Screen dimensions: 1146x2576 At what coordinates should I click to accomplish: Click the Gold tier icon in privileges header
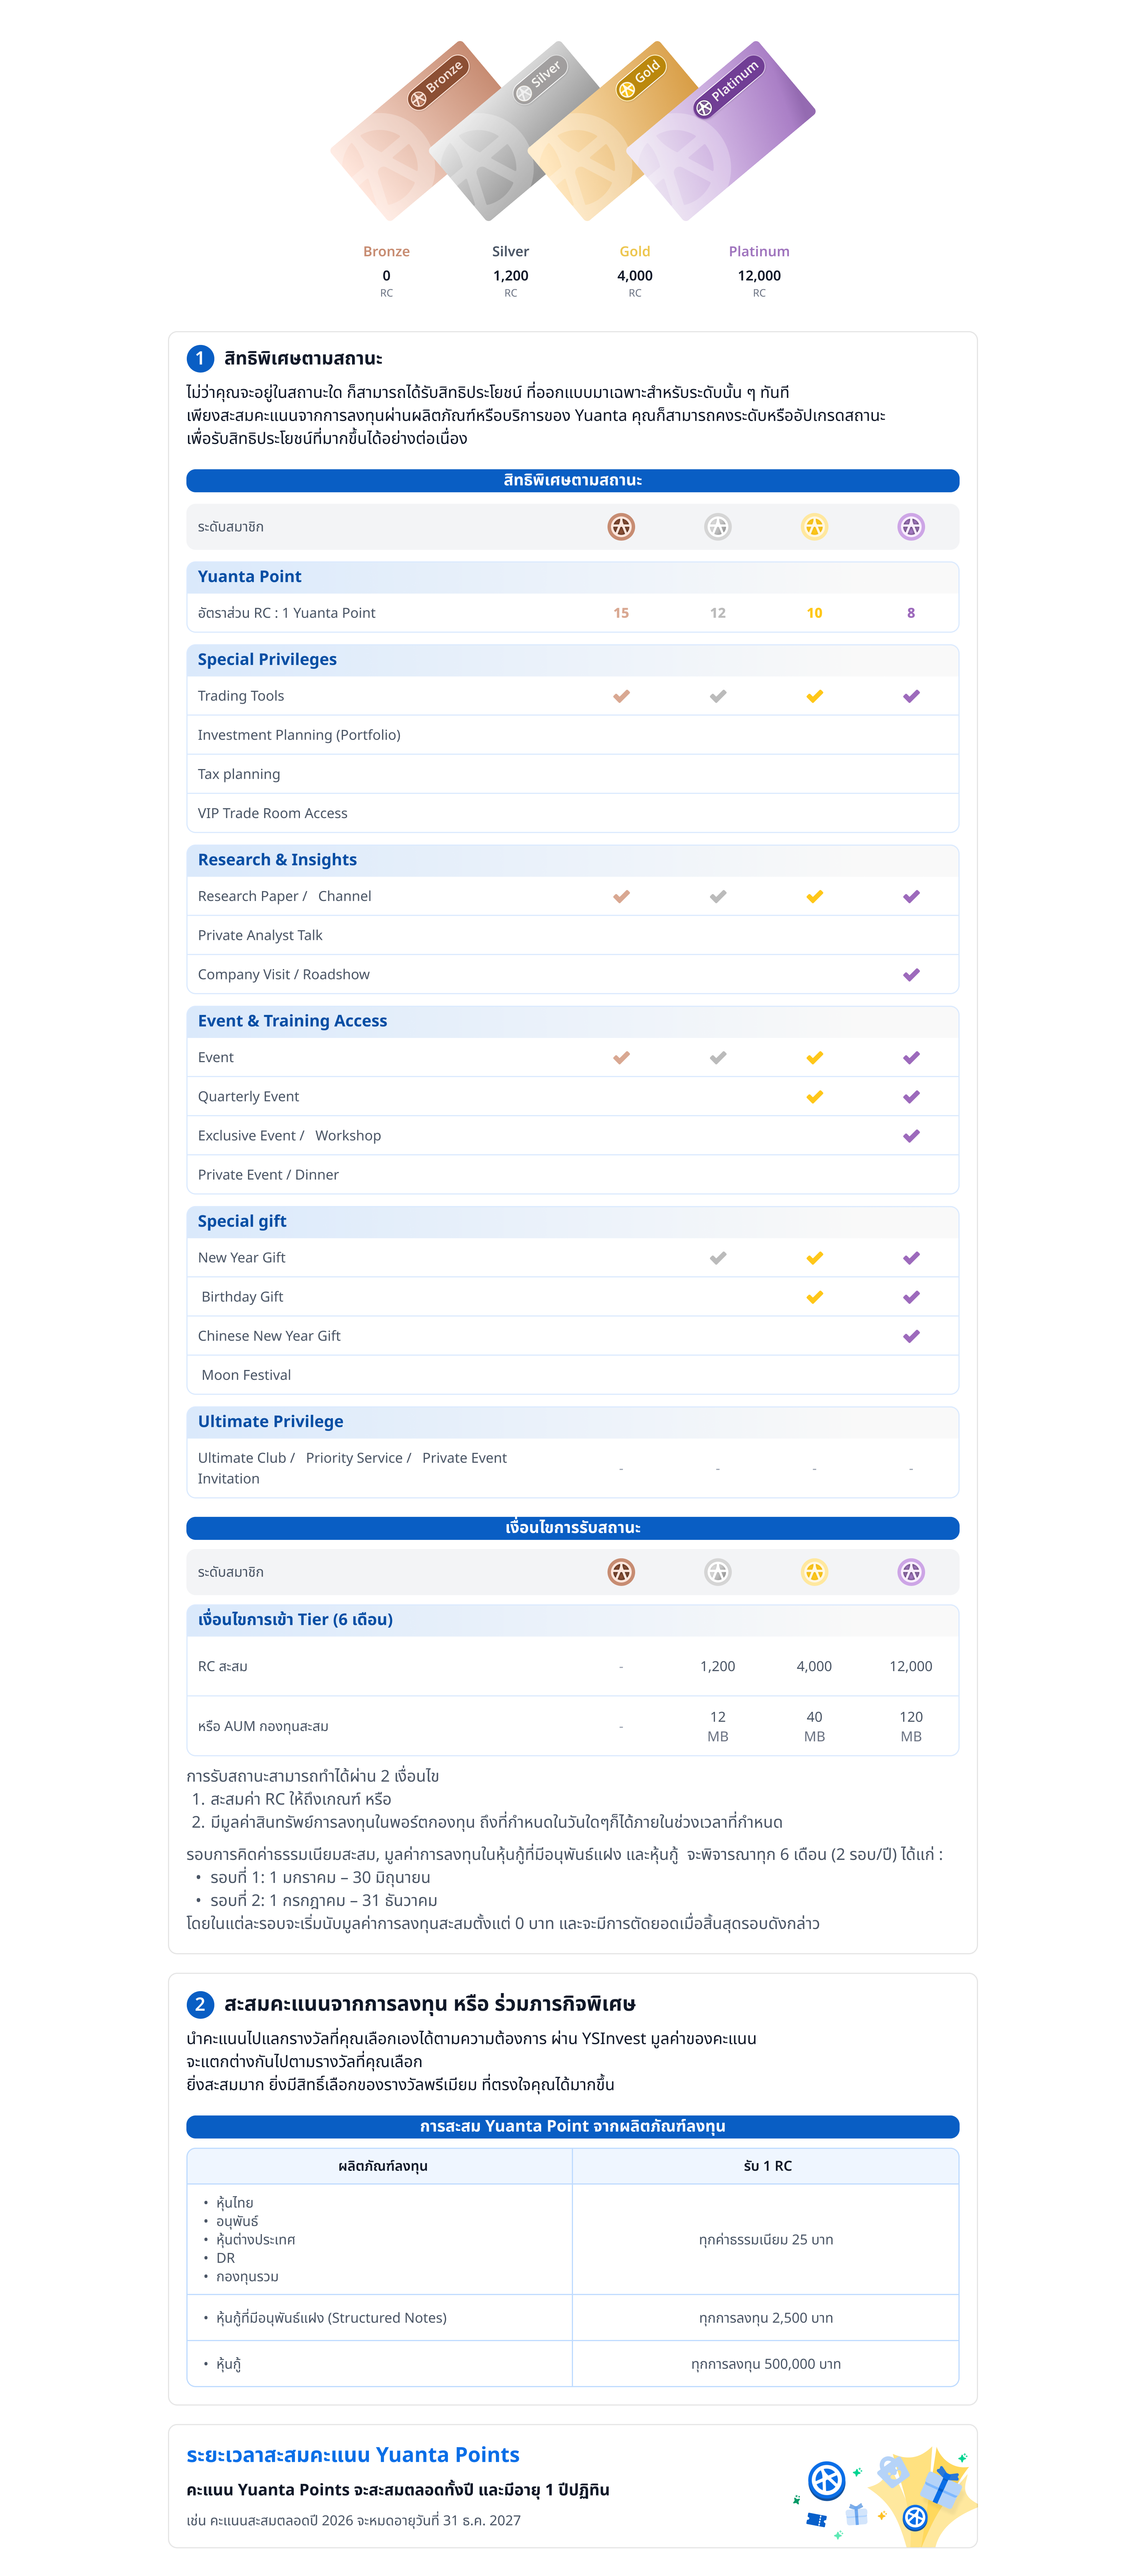814,527
